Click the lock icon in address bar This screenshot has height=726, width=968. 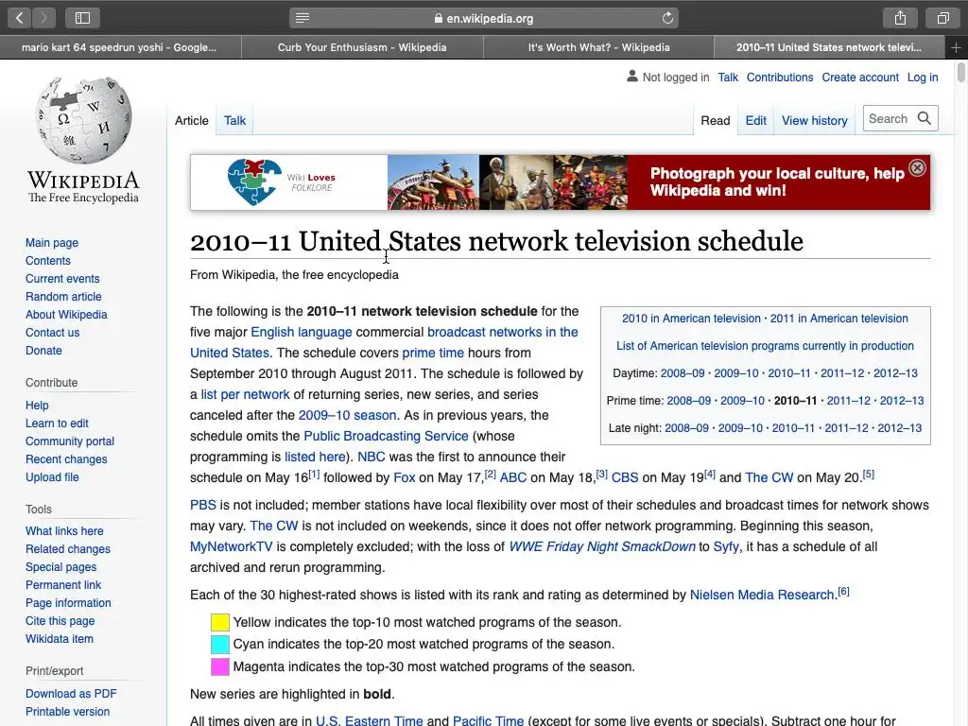coord(439,19)
